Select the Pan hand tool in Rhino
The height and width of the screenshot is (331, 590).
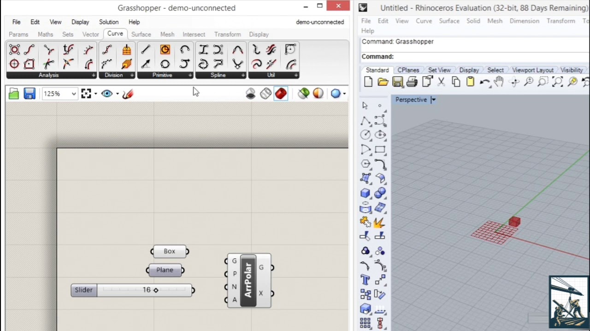coord(499,82)
